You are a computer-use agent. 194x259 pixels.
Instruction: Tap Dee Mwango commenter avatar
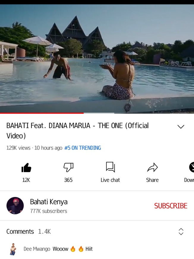[13, 249]
